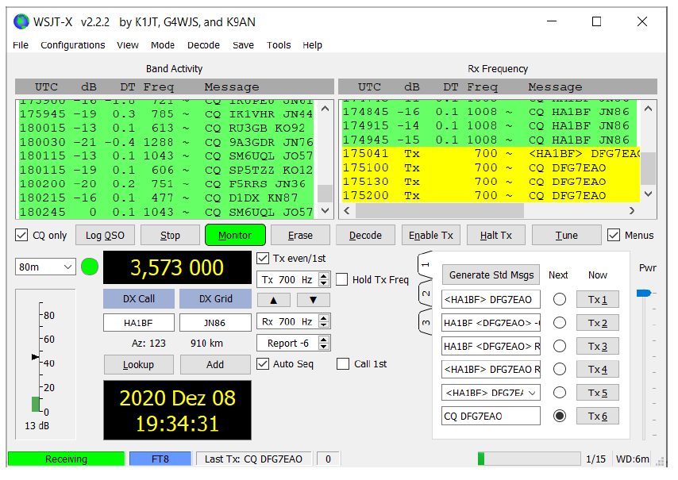Increase the Report -6 spinner value
Screen dimensions: 678x480
(323, 339)
